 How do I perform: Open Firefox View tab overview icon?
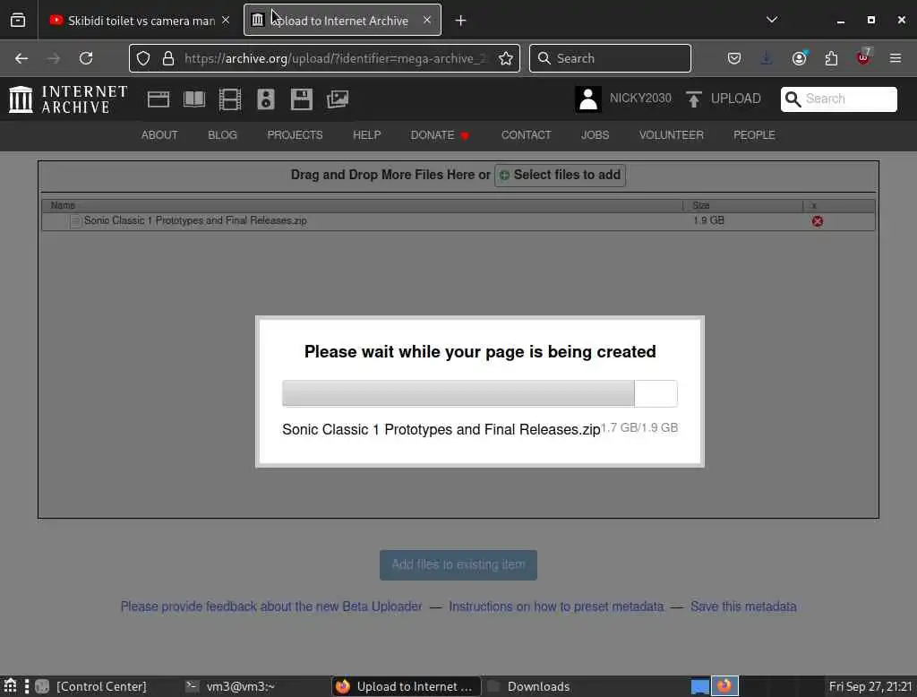coord(18,20)
